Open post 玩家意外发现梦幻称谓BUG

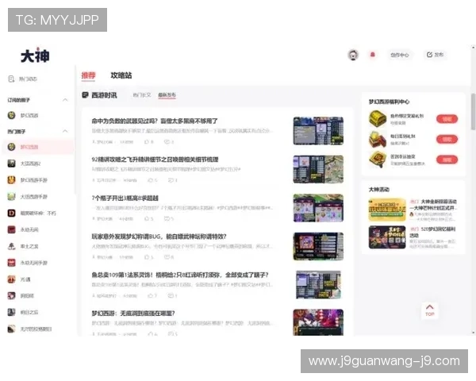tap(159, 237)
